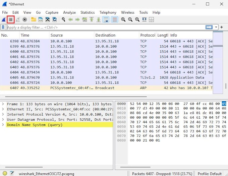
Task: Click the packet list minimap scrollbar
Action: [218, 62]
